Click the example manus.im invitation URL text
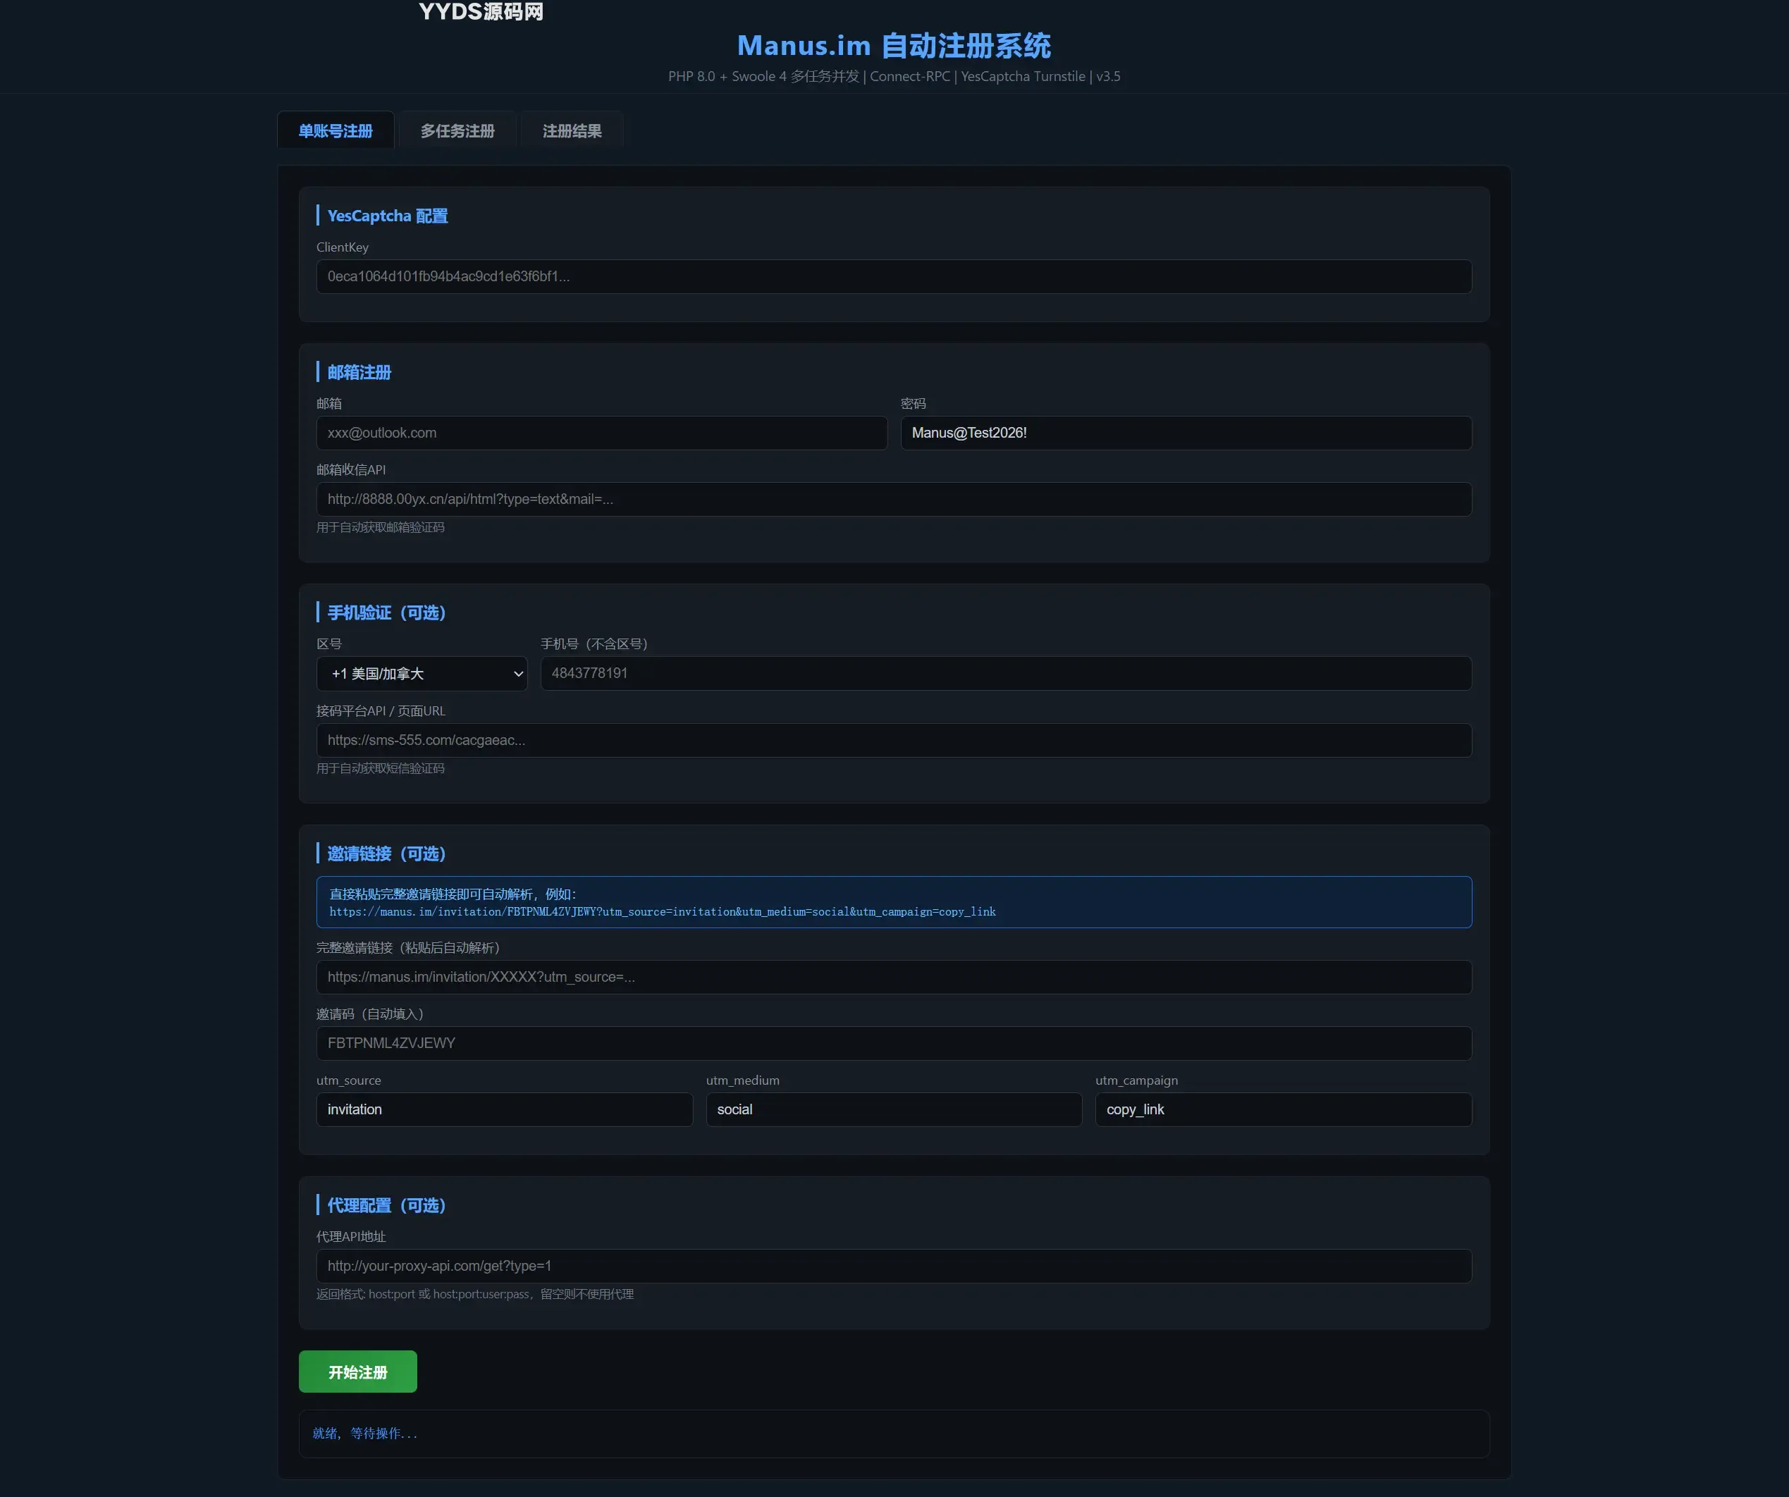The width and height of the screenshot is (1789, 1497). pyautogui.click(x=663, y=912)
